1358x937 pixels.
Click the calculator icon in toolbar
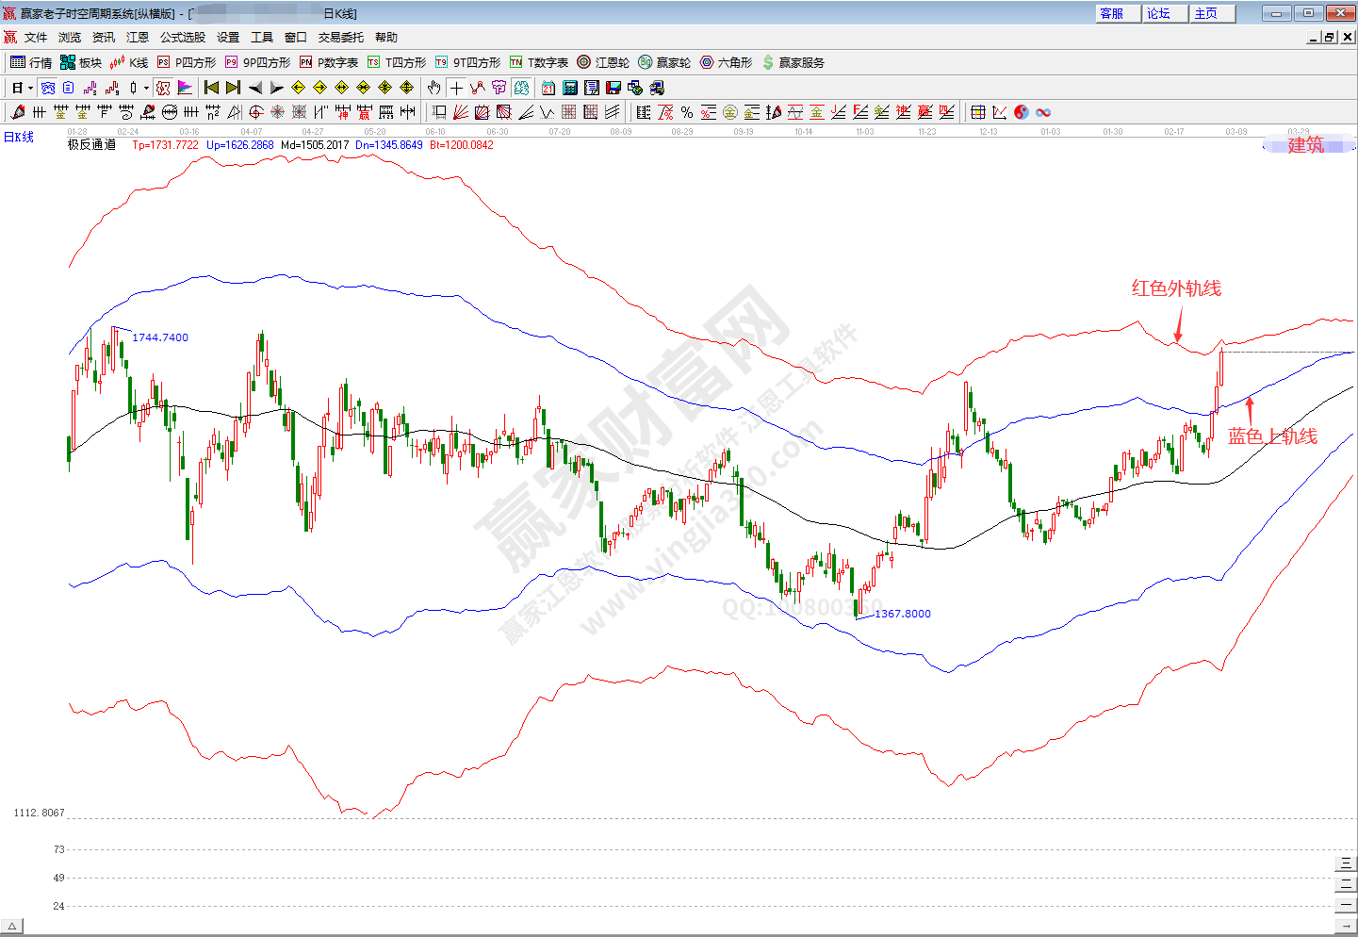pyautogui.click(x=570, y=88)
